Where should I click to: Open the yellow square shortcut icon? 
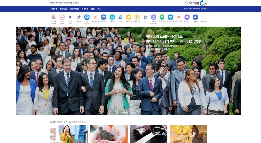[x=129, y=17]
